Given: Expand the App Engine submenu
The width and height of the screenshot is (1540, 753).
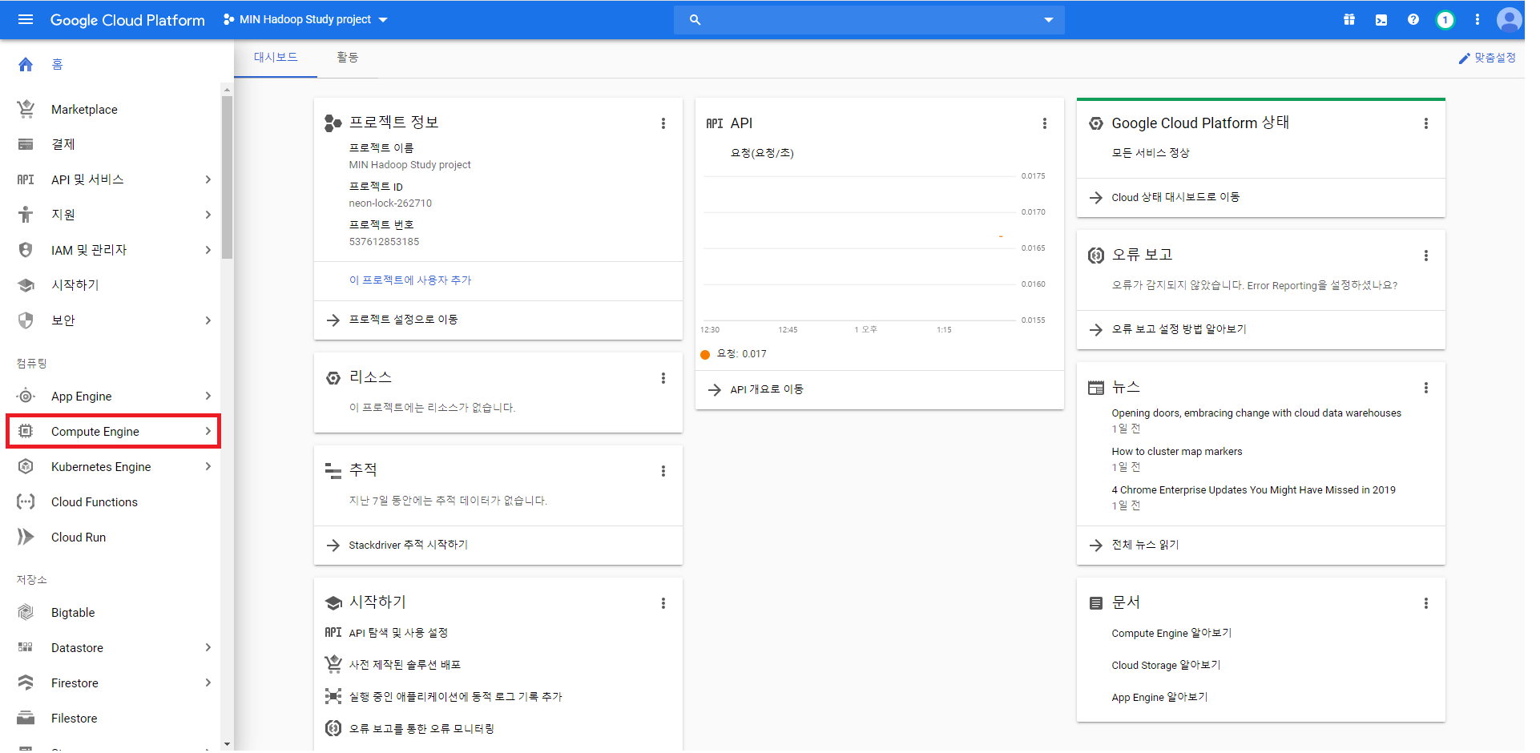Looking at the screenshot, I should [208, 396].
